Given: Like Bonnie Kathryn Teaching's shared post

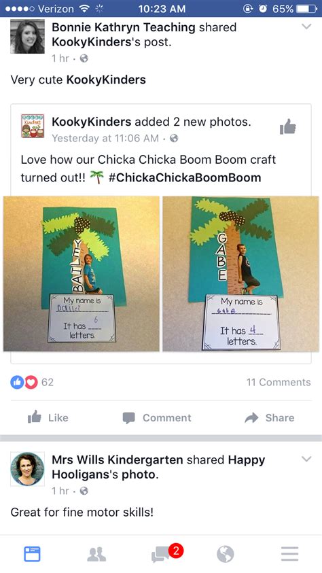Looking at the screenshot, I should tap(48, 418).
